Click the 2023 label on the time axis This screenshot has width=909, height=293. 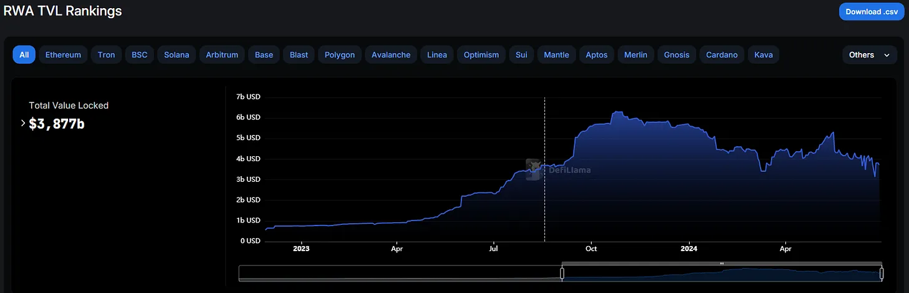[x=301, y=249]
